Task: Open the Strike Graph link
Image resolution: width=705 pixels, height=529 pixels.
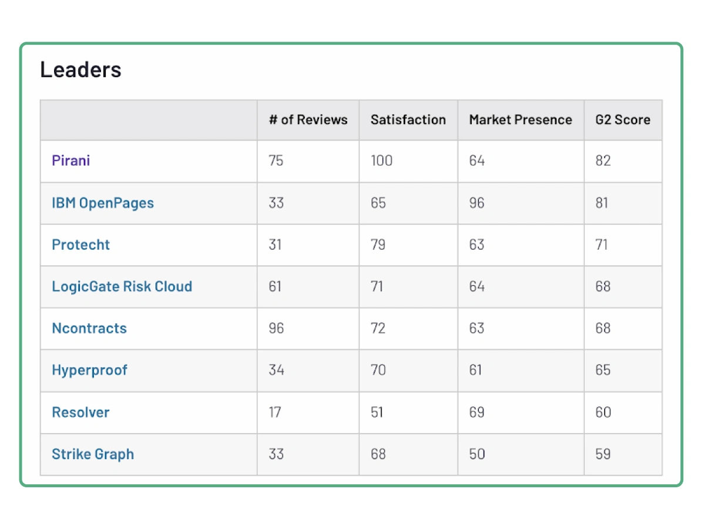Action: pos(93,454)
